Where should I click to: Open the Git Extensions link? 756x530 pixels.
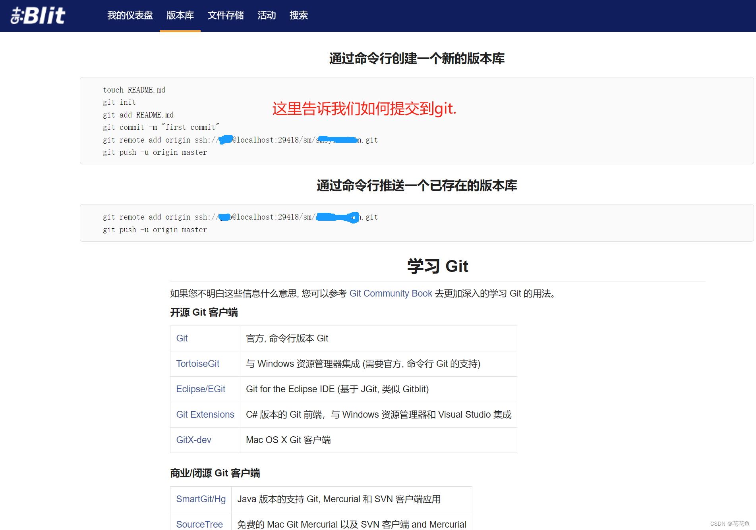pos(205,414)
